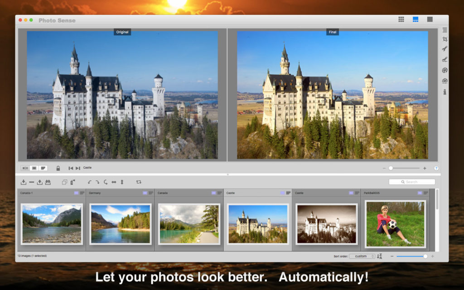Click inside the Search field
Screen dimensions: 464x290
click(412, 181)
